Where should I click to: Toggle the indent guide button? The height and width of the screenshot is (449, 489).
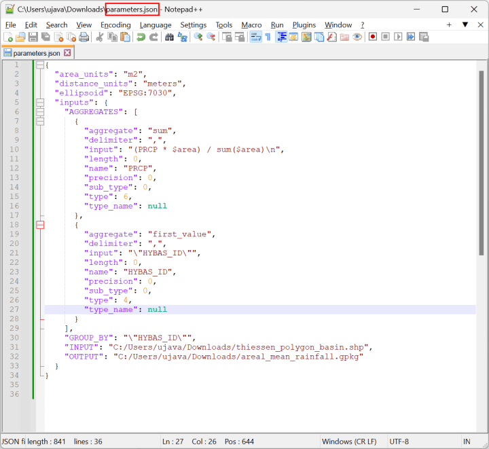280,37
